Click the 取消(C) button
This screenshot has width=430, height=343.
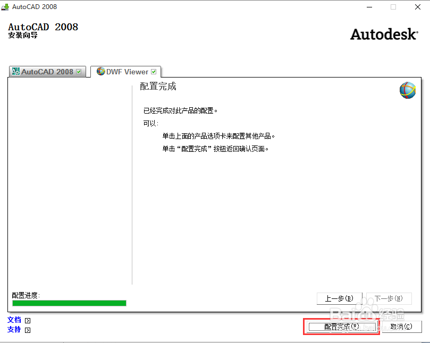click(x=400, y=327)
